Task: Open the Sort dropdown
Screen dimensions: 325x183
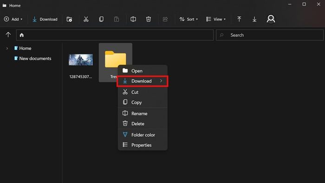Action: pos(188,19)
